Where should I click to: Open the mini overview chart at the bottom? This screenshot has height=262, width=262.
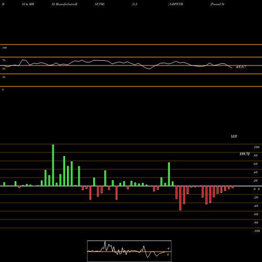pos(129,251)
